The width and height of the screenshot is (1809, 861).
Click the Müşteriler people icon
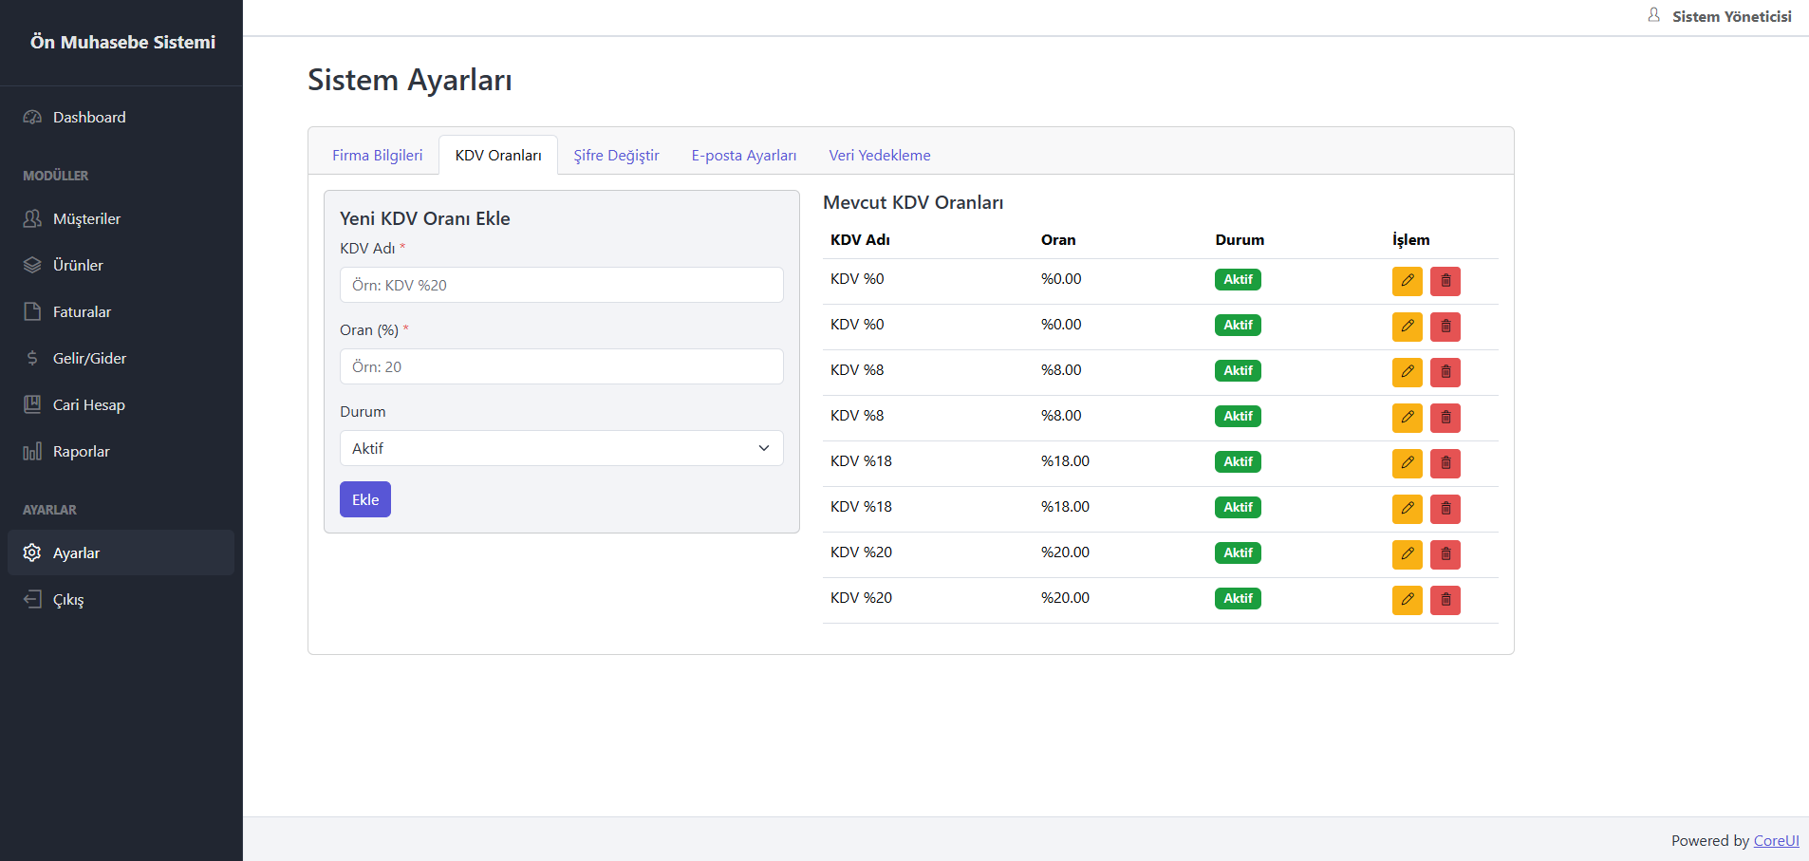coord(32,218)
